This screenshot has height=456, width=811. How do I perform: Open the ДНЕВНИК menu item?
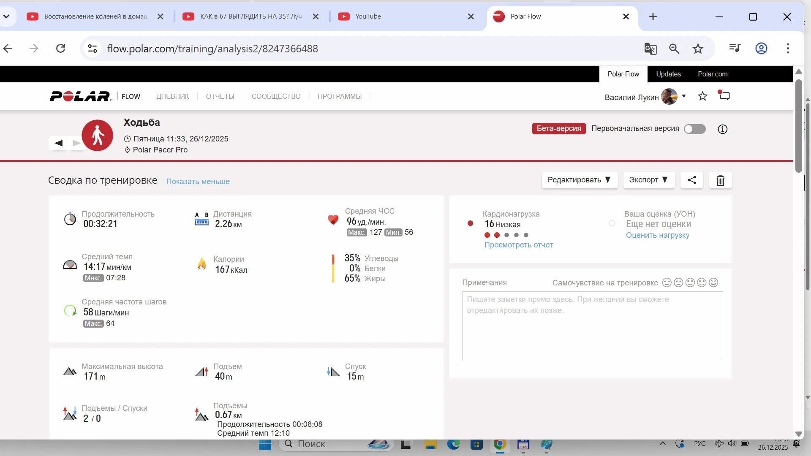click(x=173, y=96)
